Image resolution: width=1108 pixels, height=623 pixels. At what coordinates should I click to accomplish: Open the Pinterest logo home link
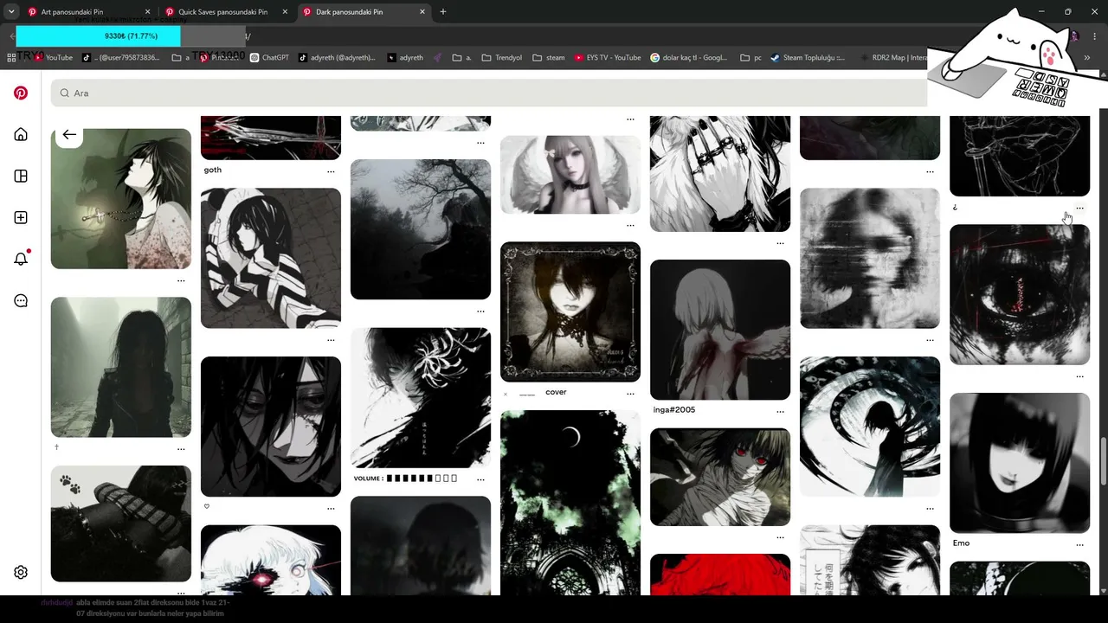pos(21,93)
